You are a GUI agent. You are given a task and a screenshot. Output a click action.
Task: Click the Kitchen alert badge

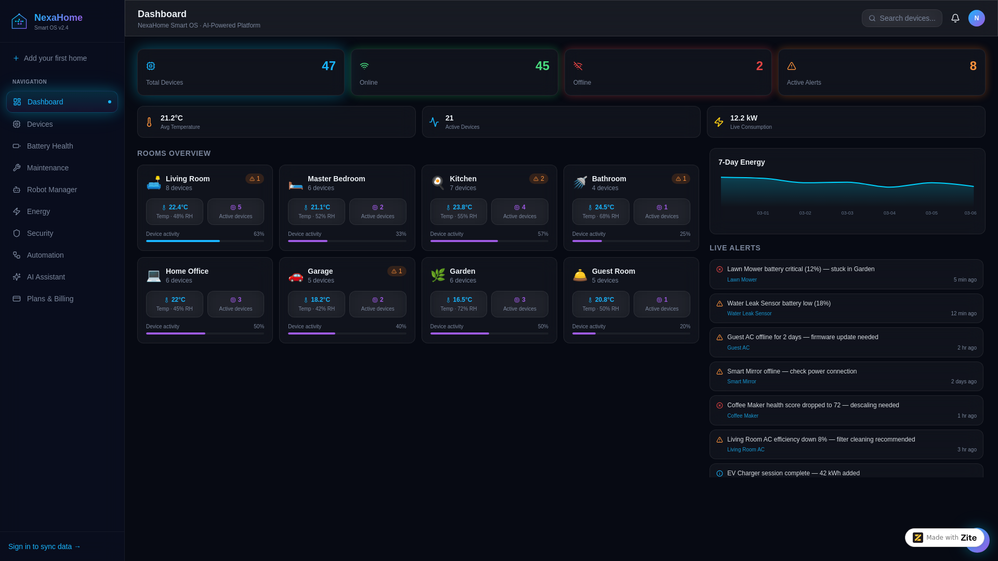(539, 179)
